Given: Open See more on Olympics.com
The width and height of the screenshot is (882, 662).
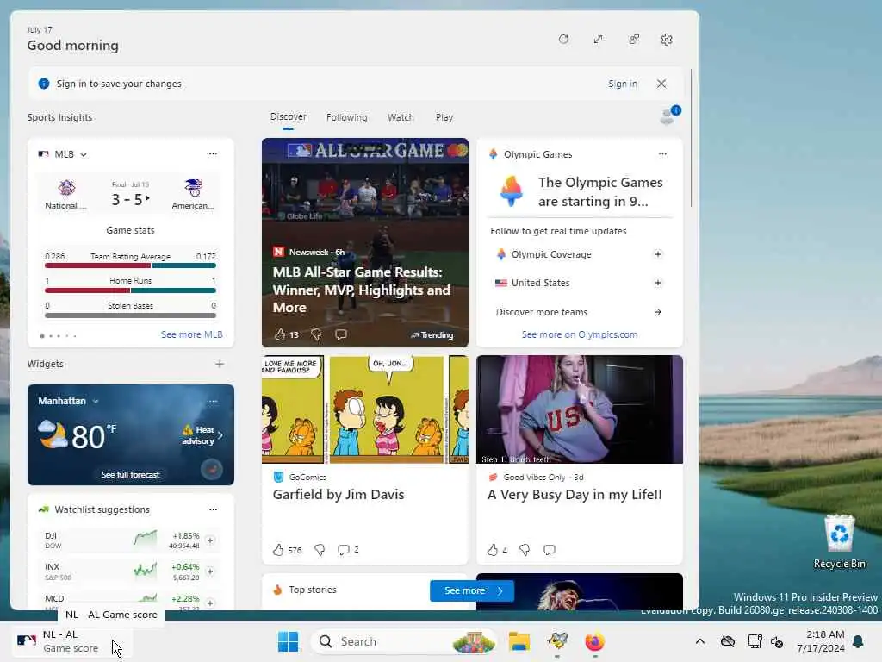Looking at the screenshot, I should (580, 334).
